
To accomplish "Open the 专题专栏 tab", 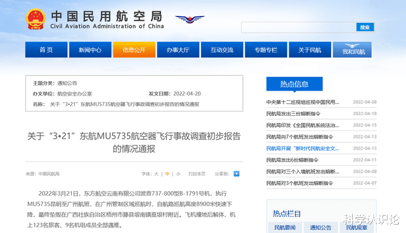I will pyautogui.click(x=266, y=49).
